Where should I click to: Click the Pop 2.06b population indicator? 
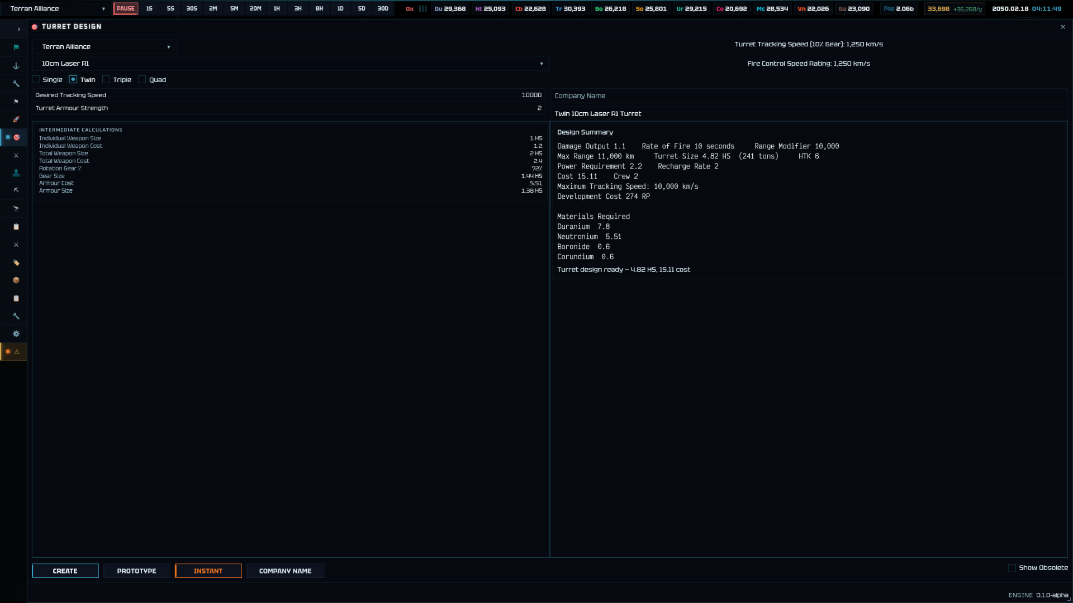[x=899, y=9]
